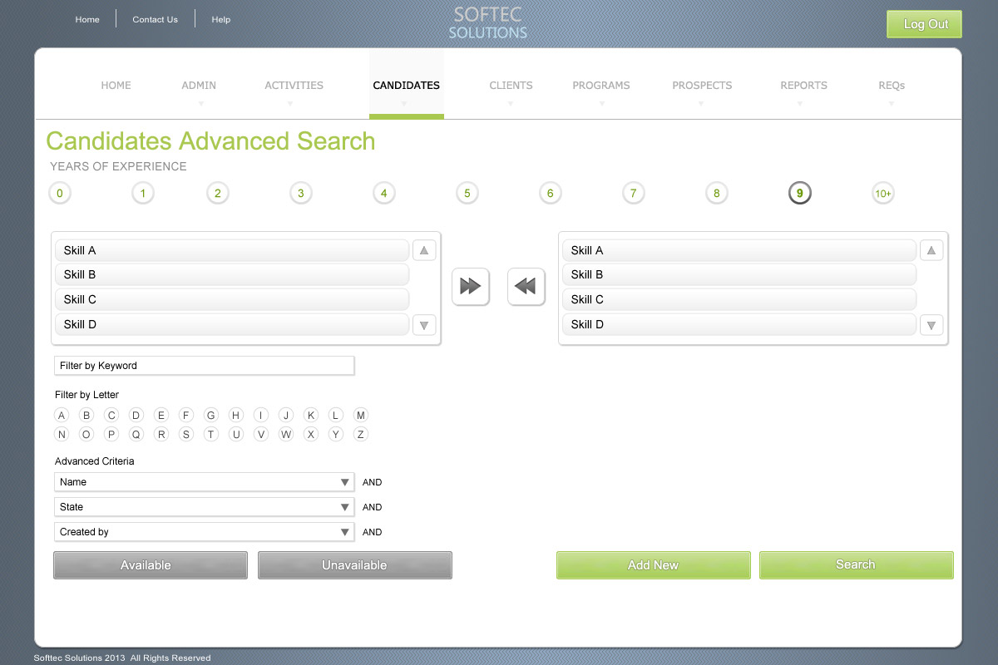
Task: Expand the State criteria dropdown
Action: point(204,507)
